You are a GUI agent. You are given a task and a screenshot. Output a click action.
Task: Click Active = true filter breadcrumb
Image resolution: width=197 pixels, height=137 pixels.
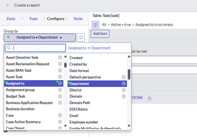pos(121,25)
